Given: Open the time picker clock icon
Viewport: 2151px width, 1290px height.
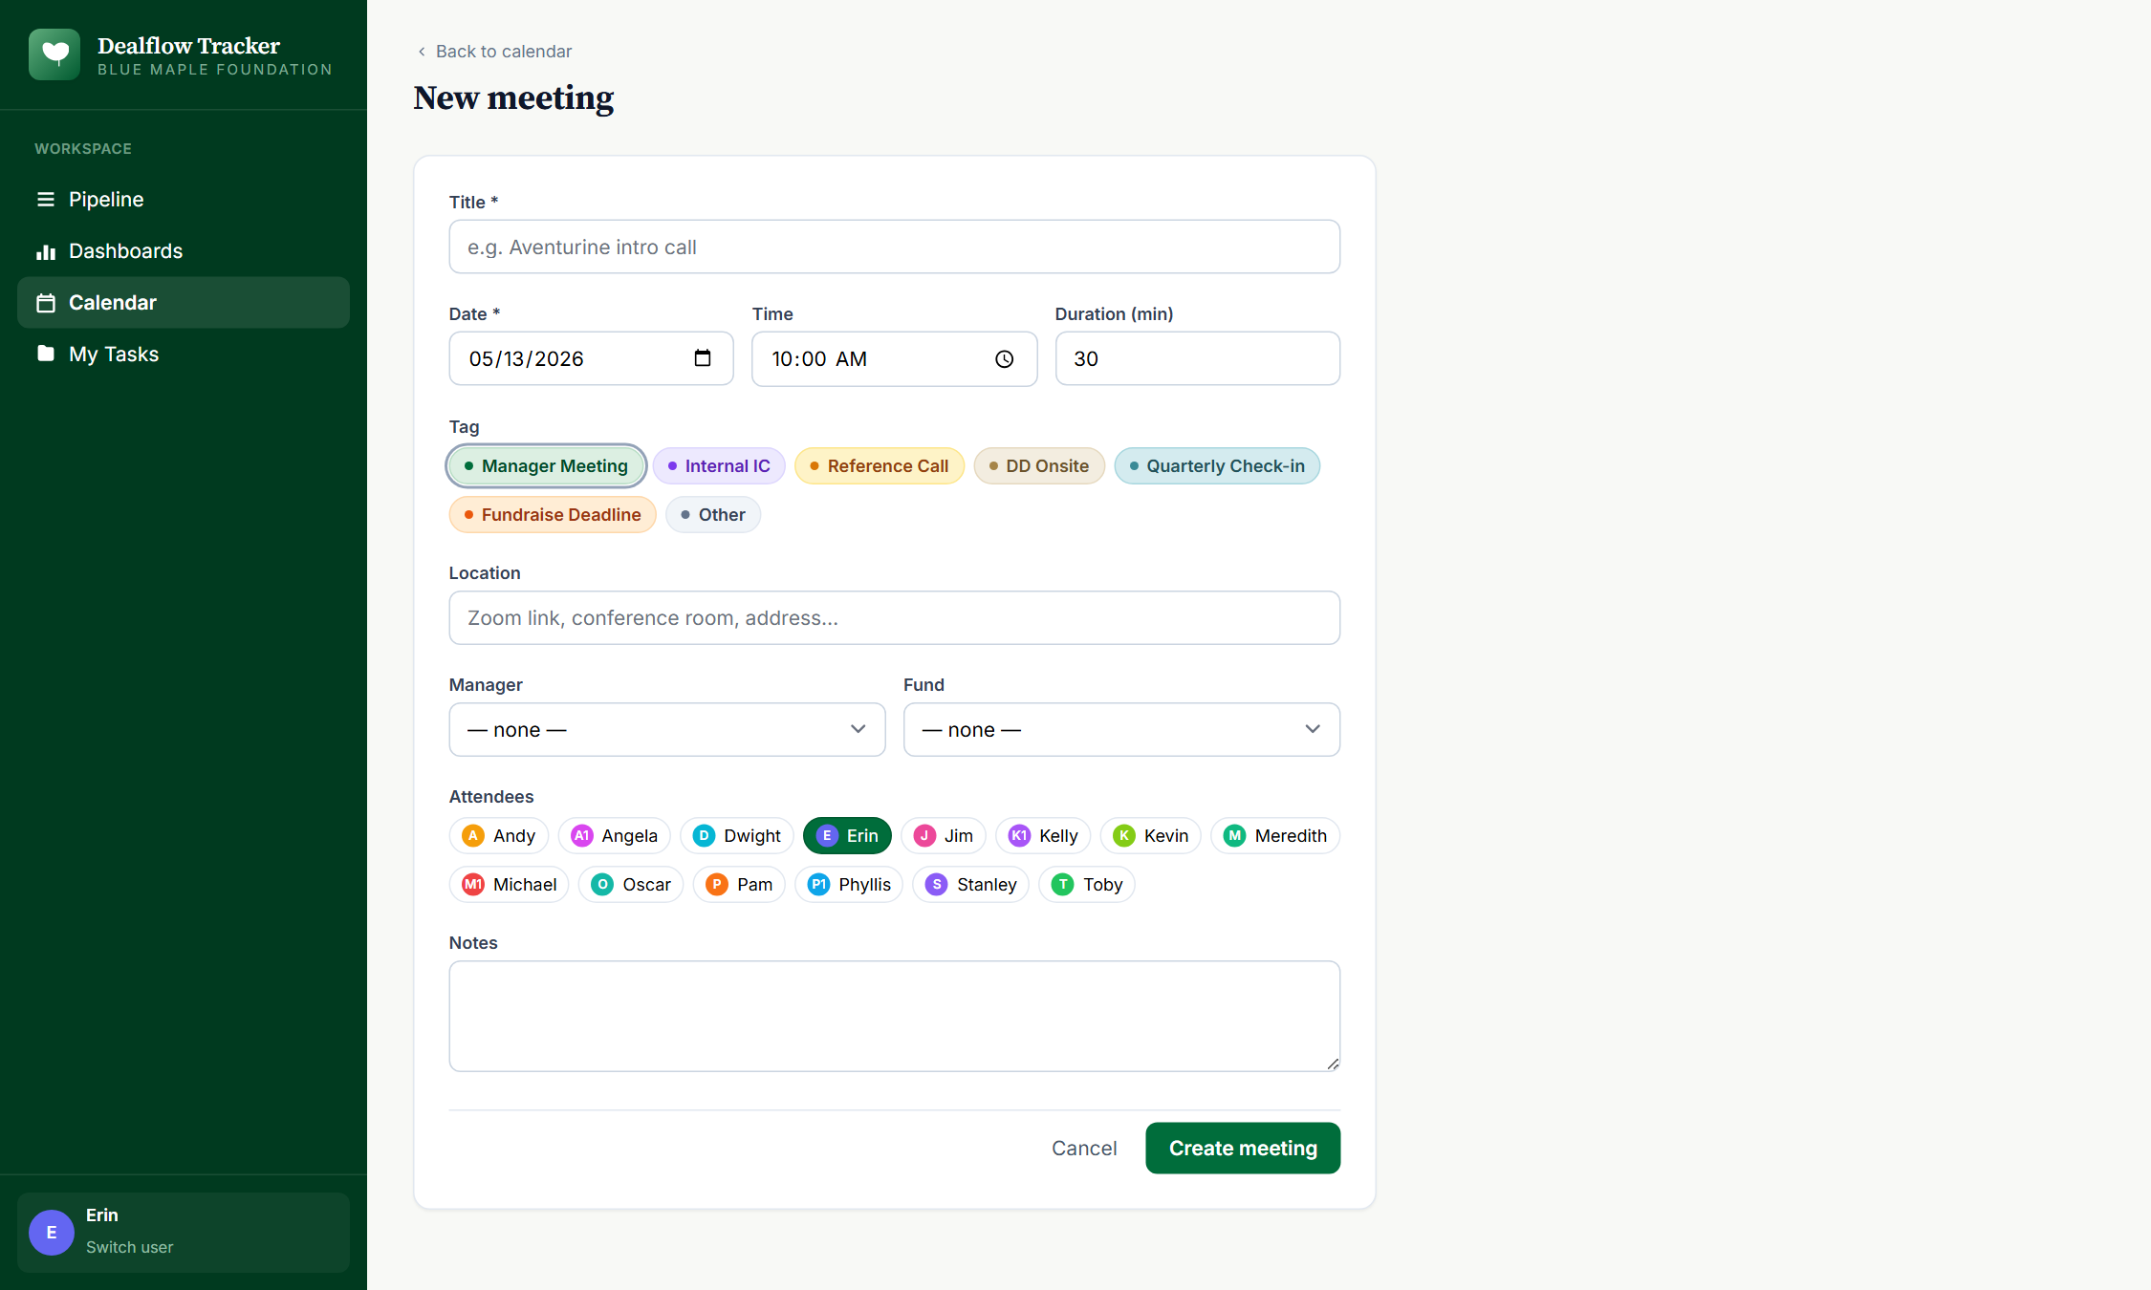Looking at the screenshot, I should click(1004, 359).
